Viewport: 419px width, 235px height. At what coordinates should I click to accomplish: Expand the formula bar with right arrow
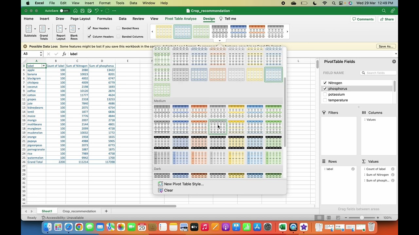[x=396, y=54]
